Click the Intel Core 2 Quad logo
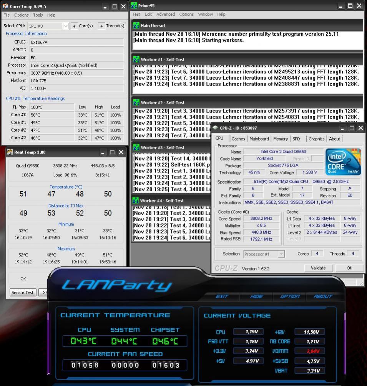367x386 pixels. pyautogui.click(x=343, y=162)
